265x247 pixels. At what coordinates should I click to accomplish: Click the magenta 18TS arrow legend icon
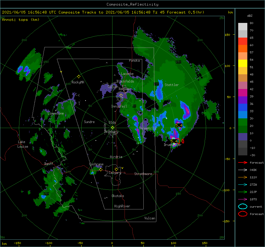tap(243, 199)
